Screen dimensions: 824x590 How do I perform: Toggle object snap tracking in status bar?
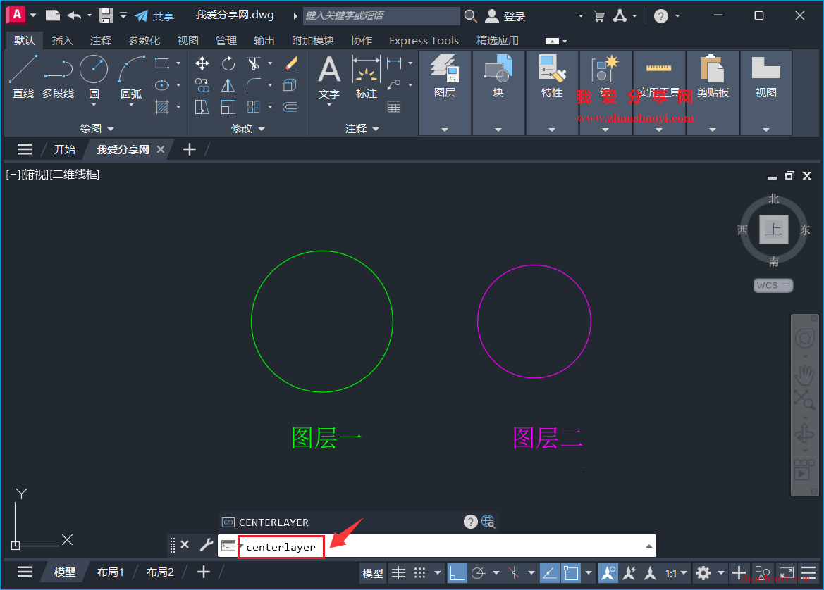[550, 572]
